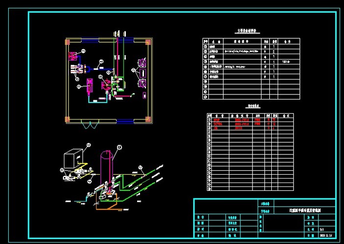Select the cyan pipe below the magenta unit

coord(98,100)
